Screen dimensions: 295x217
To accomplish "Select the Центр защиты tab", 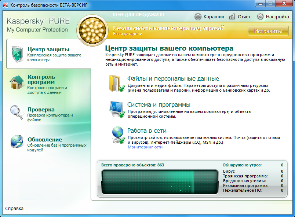I will tap(48, 54).
